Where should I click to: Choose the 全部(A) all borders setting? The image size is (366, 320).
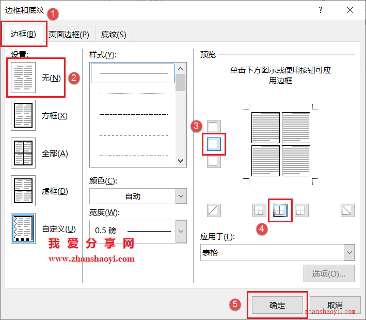23,153
